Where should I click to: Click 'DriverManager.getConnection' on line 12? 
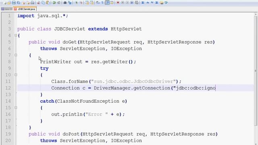pyautogui.click(x=132, y=88)
